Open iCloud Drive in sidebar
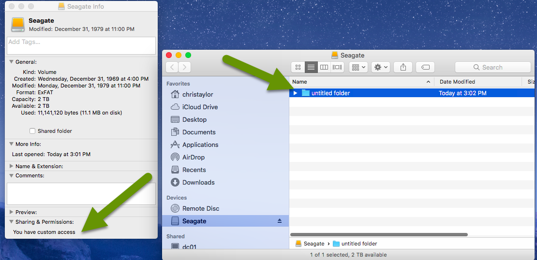This screenshot has width=537, height=260. [200, 107]
